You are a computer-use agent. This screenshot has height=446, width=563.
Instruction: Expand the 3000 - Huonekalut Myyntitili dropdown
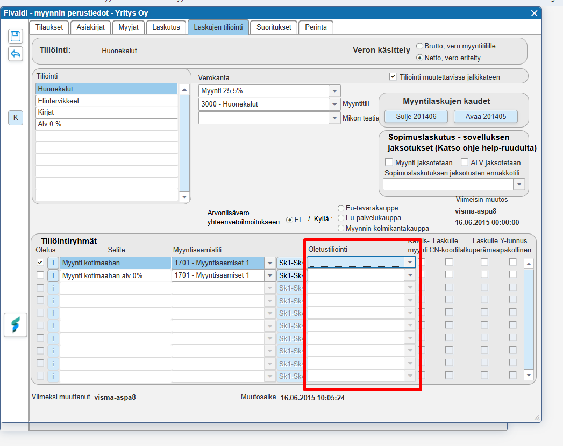click(x=334, y=104)
